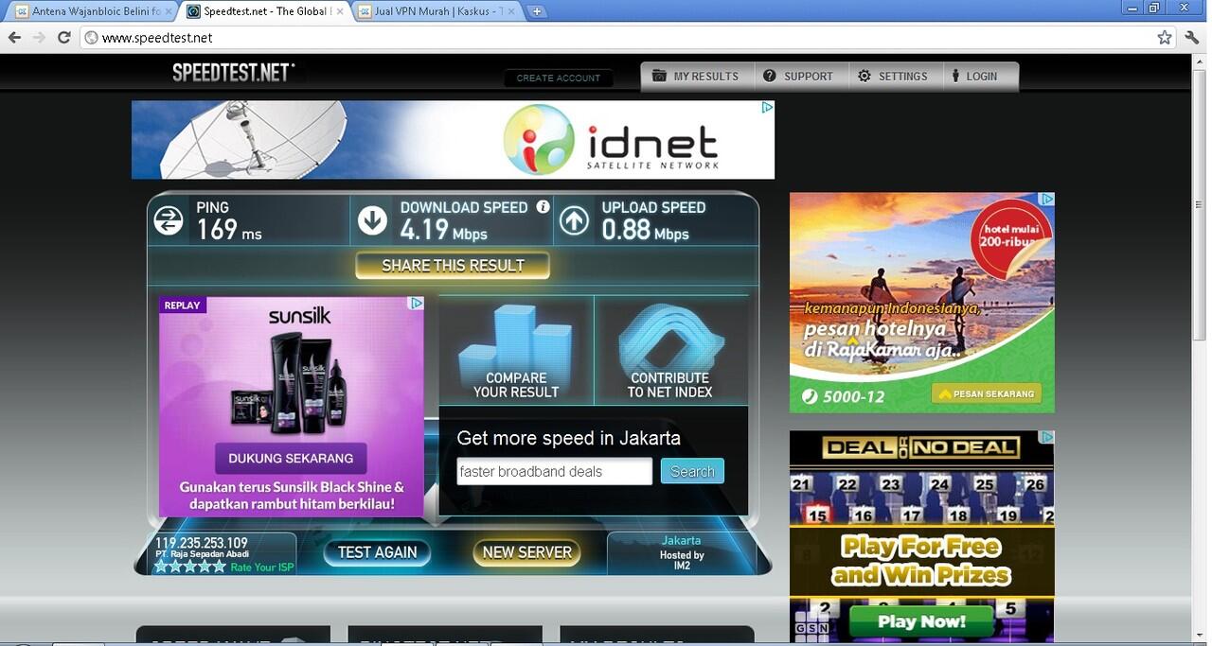Click AdChoices icon on Deal or No Deal ad
The width and height of the screenshot is (1212, 646).
pos(1047,437)
